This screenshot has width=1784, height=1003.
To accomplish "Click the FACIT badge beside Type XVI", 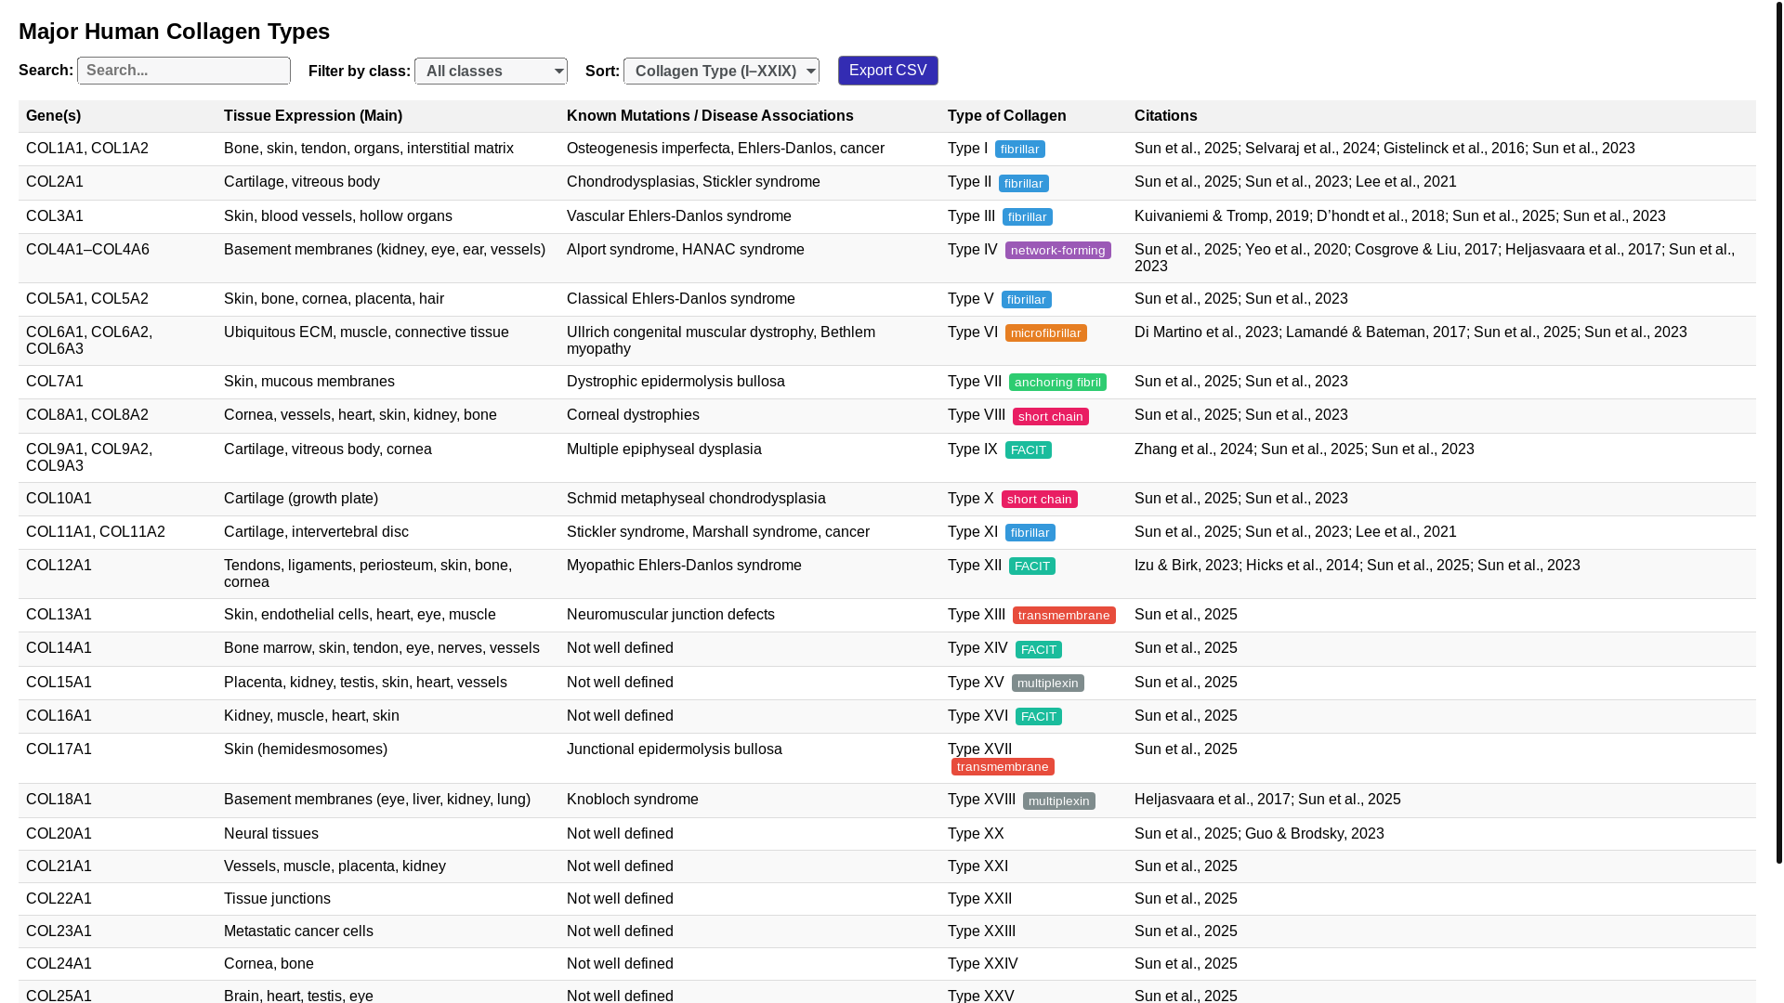I will coord(1039,717).
